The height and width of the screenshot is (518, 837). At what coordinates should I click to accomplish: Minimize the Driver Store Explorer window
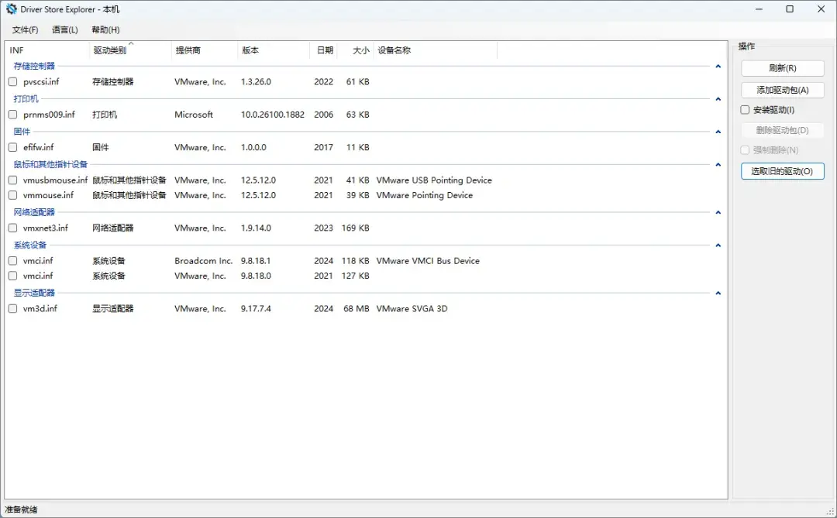759,9
